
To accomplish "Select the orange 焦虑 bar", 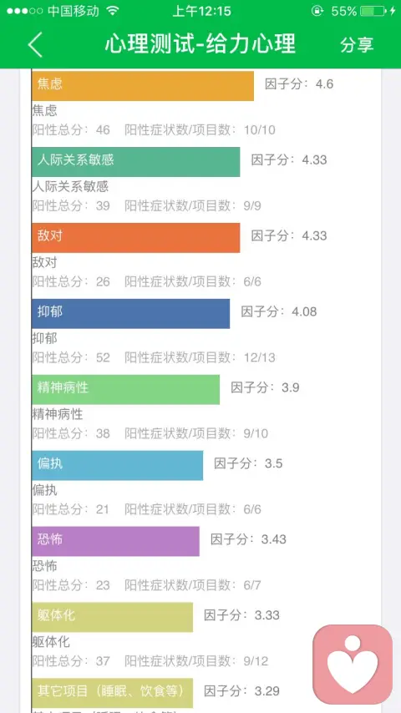I will click(x=143, y=86).
